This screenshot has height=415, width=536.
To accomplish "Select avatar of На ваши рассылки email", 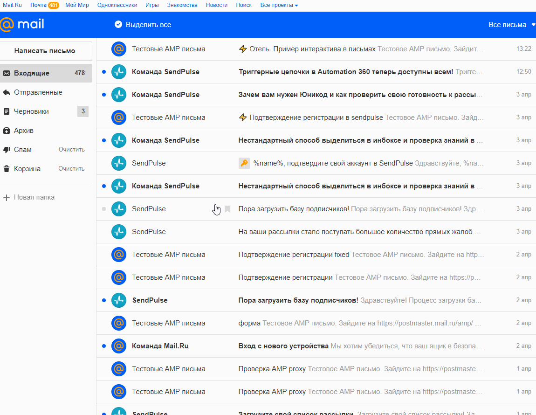I will (x=118, y=232).
